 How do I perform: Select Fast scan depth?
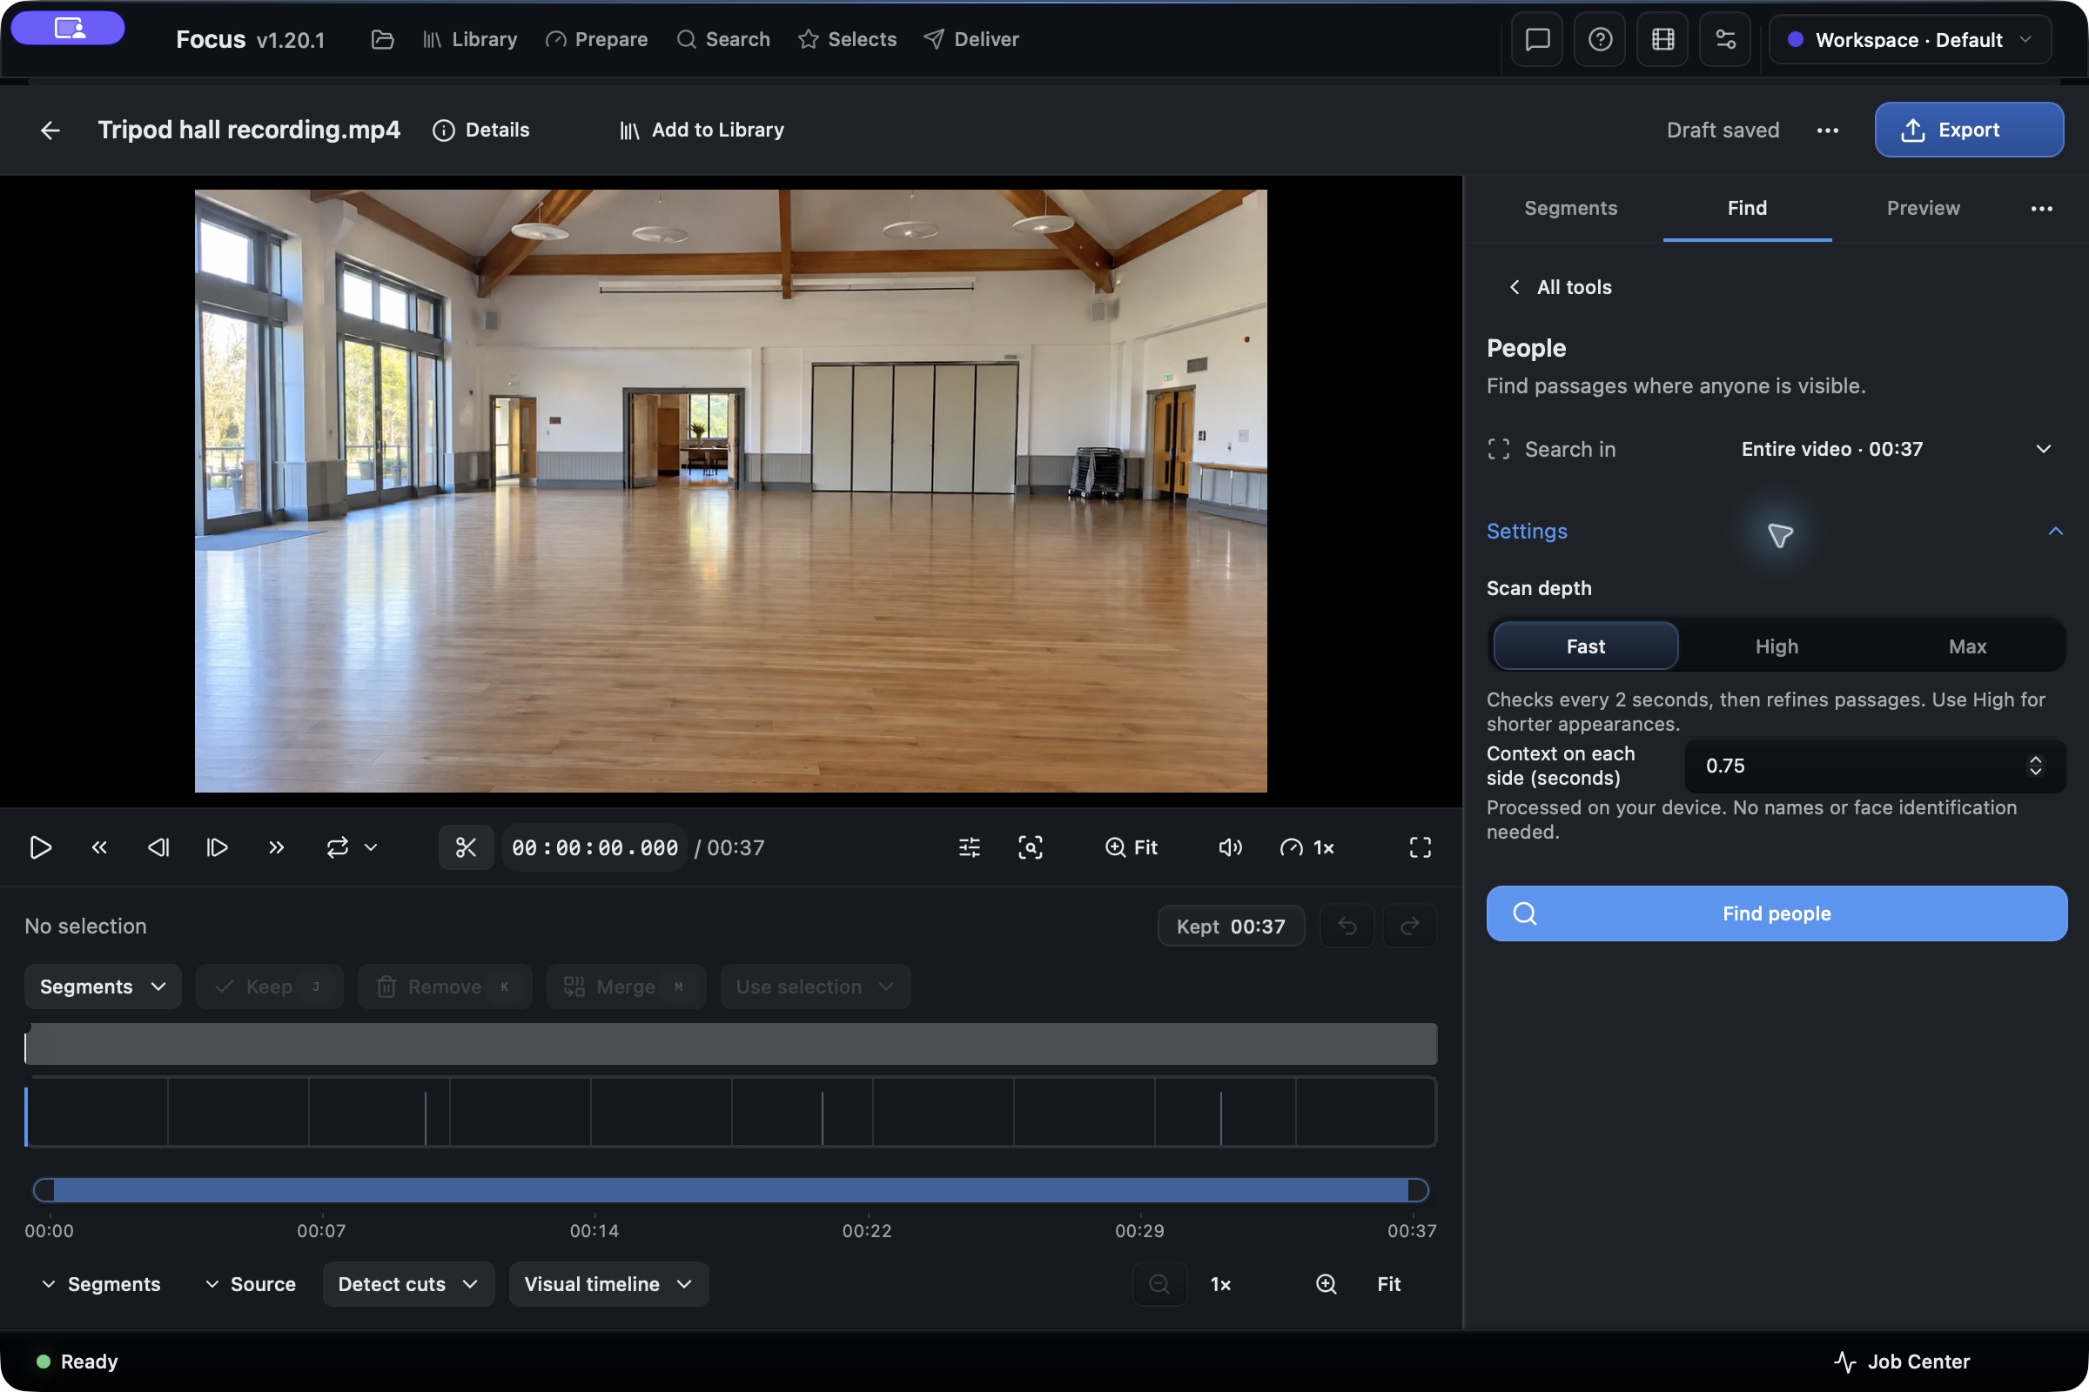[1585, 646]
